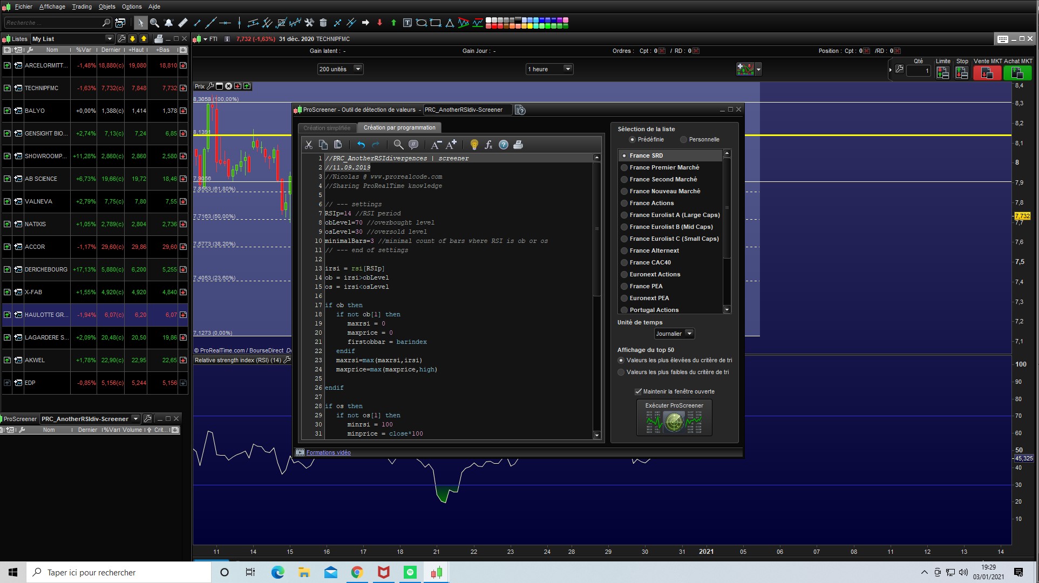Expand the 200 unités dropdown
1039x583 pixels.
[340, 69]
